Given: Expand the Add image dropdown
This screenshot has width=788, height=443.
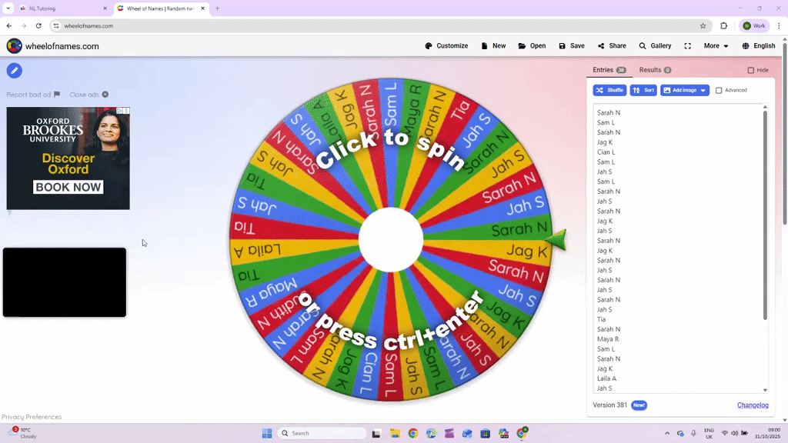Looking at the screenshot, I should [x=703, y=90].
